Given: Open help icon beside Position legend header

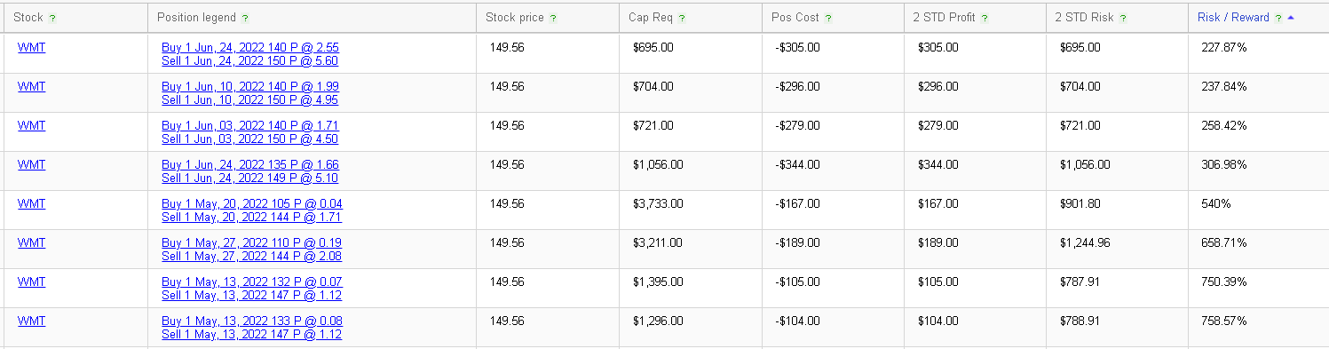Looking at the screenshot, I should pyautogui.click(x=245, y=18).
